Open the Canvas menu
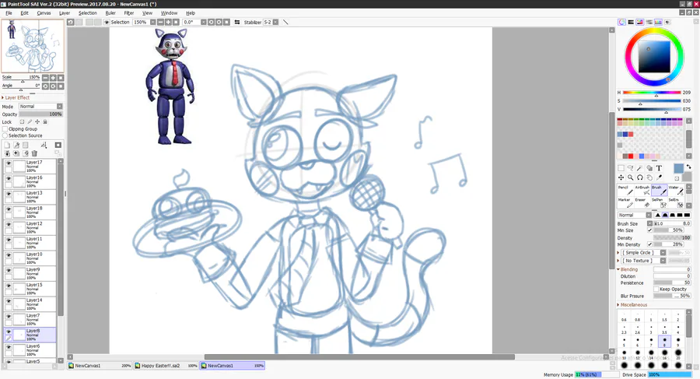The height and width of the screenshot is (379, 700). pos(44,13)
